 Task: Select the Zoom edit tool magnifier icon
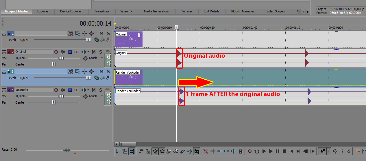click(x=349, y=151)
